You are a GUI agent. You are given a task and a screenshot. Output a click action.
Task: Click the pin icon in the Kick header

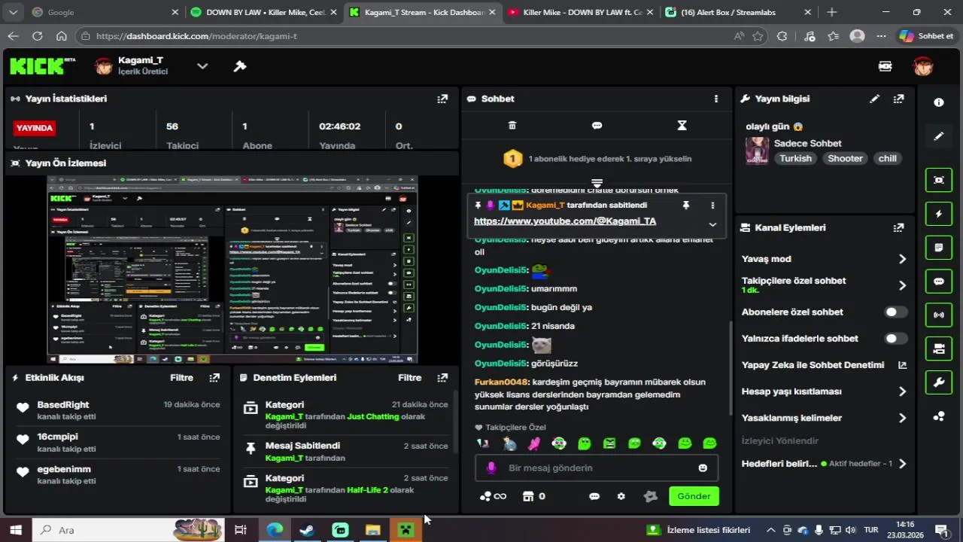click(240, 66)
